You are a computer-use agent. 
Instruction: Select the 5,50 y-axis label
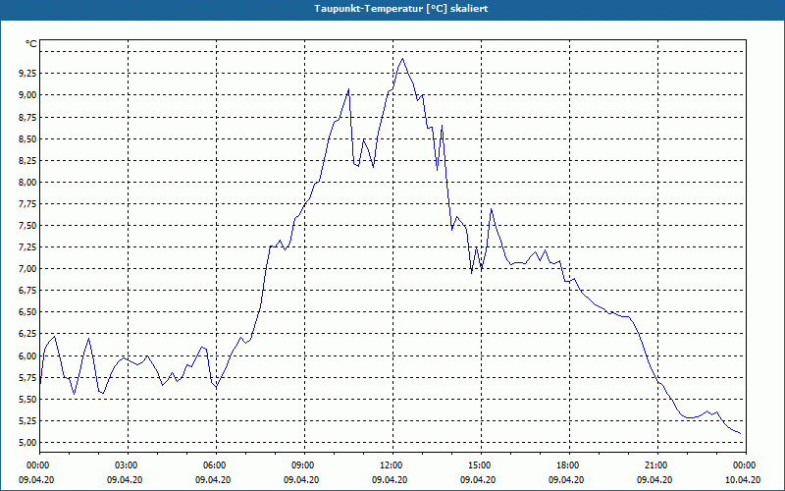pos(27,400)
